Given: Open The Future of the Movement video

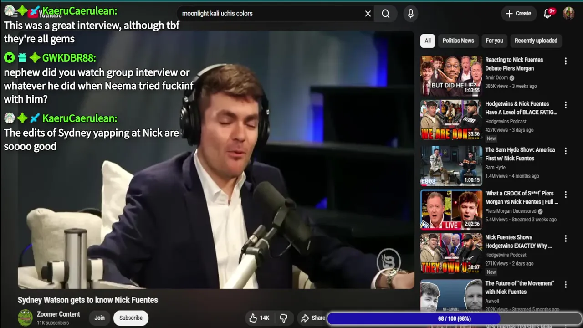Looking at the screenshot, I should 520,287.
